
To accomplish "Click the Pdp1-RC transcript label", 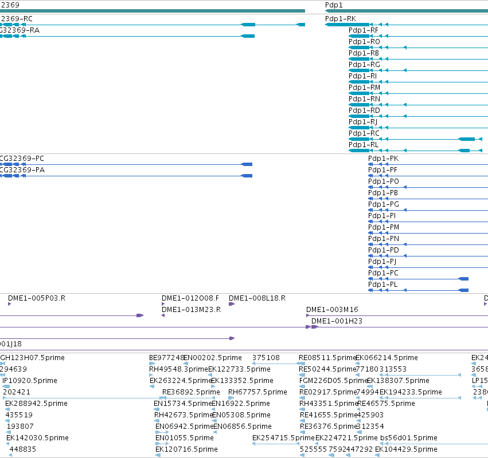I will click(364, 133).
